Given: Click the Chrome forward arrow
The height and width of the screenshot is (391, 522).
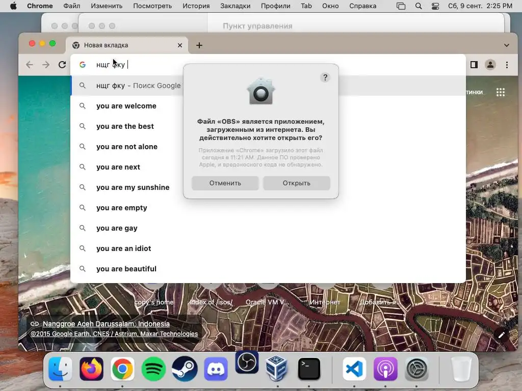Looking at the screenshot, I should point(46,65).
